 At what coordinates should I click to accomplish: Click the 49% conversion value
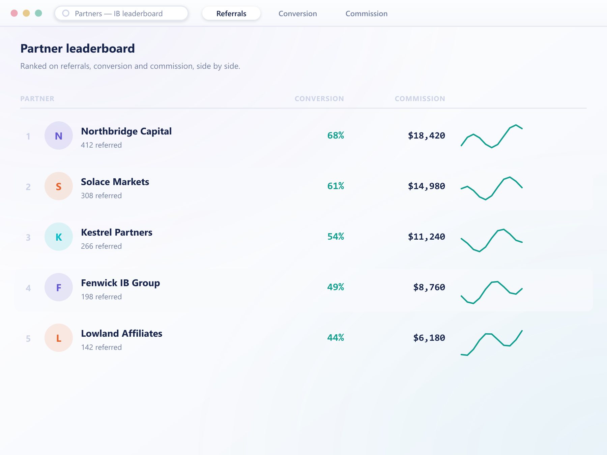pos(336,287)
